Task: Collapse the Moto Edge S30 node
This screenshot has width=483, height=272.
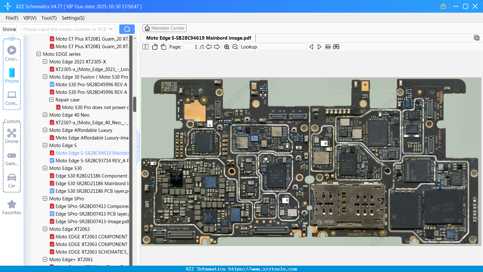Action: pos(45,168)
